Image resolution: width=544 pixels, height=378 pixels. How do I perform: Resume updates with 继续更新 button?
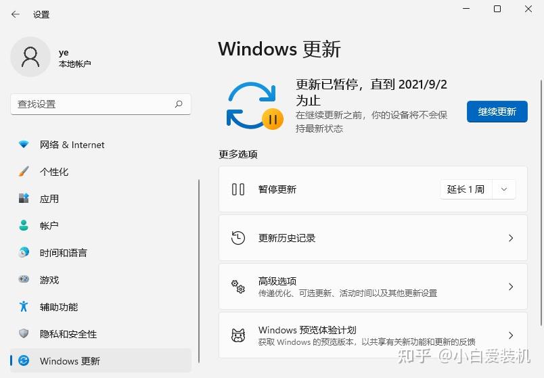click(x=497, y=112)
